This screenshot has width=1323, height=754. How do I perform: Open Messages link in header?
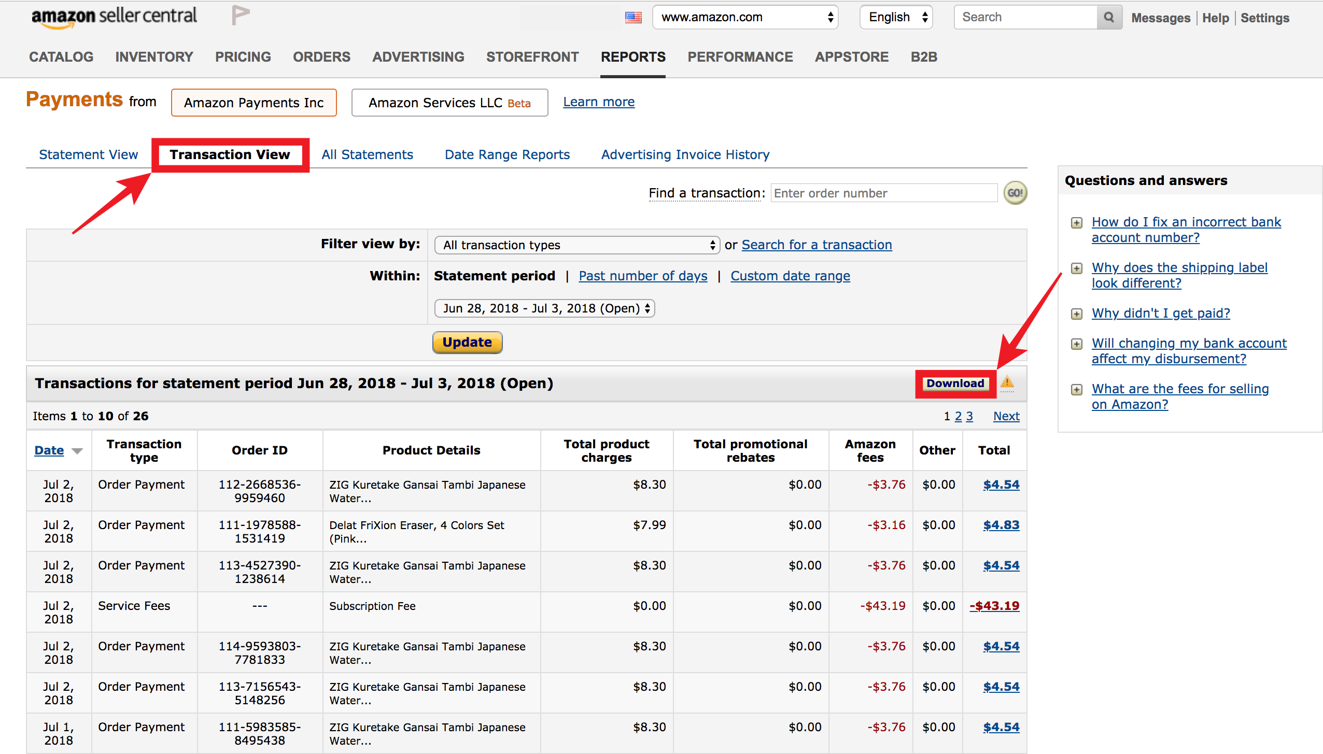coord(1161,18)
